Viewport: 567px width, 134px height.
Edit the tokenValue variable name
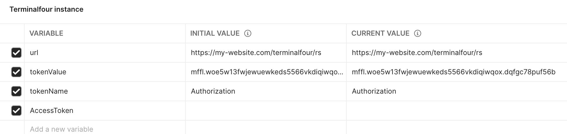(x=48, y=72)
